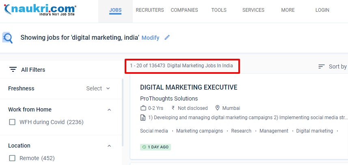Click the filter panel vertical scrollbar
This screenshot has height=165, width=348.
[x=123, y=114]
